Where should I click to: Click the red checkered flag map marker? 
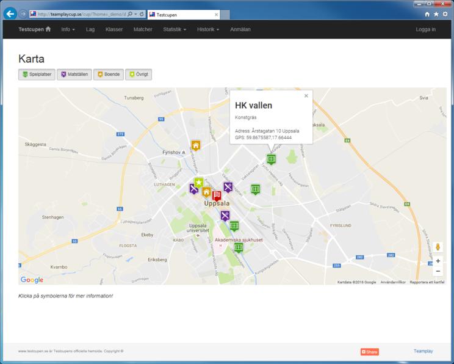[x=217, y=195]
